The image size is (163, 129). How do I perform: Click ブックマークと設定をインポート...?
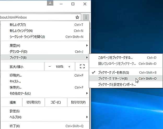[x=126, y=84]
